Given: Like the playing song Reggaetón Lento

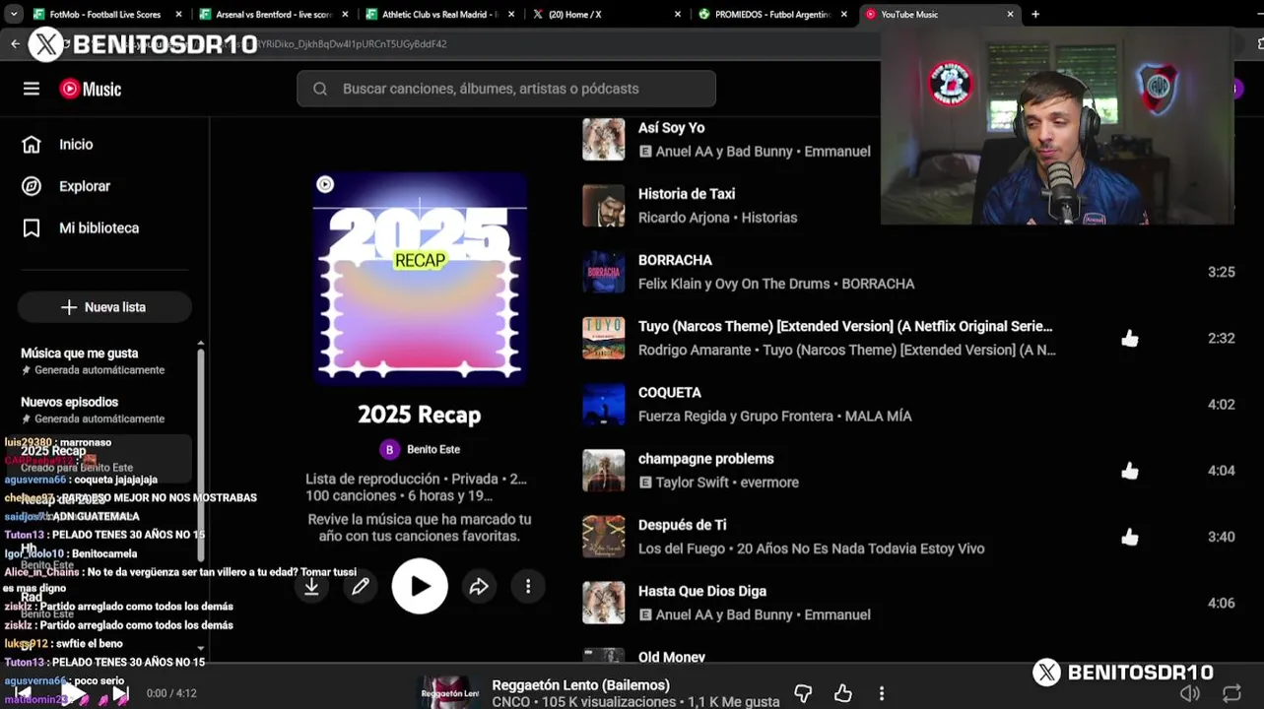Looking at the screenshot, I should [x=842, y=693].
